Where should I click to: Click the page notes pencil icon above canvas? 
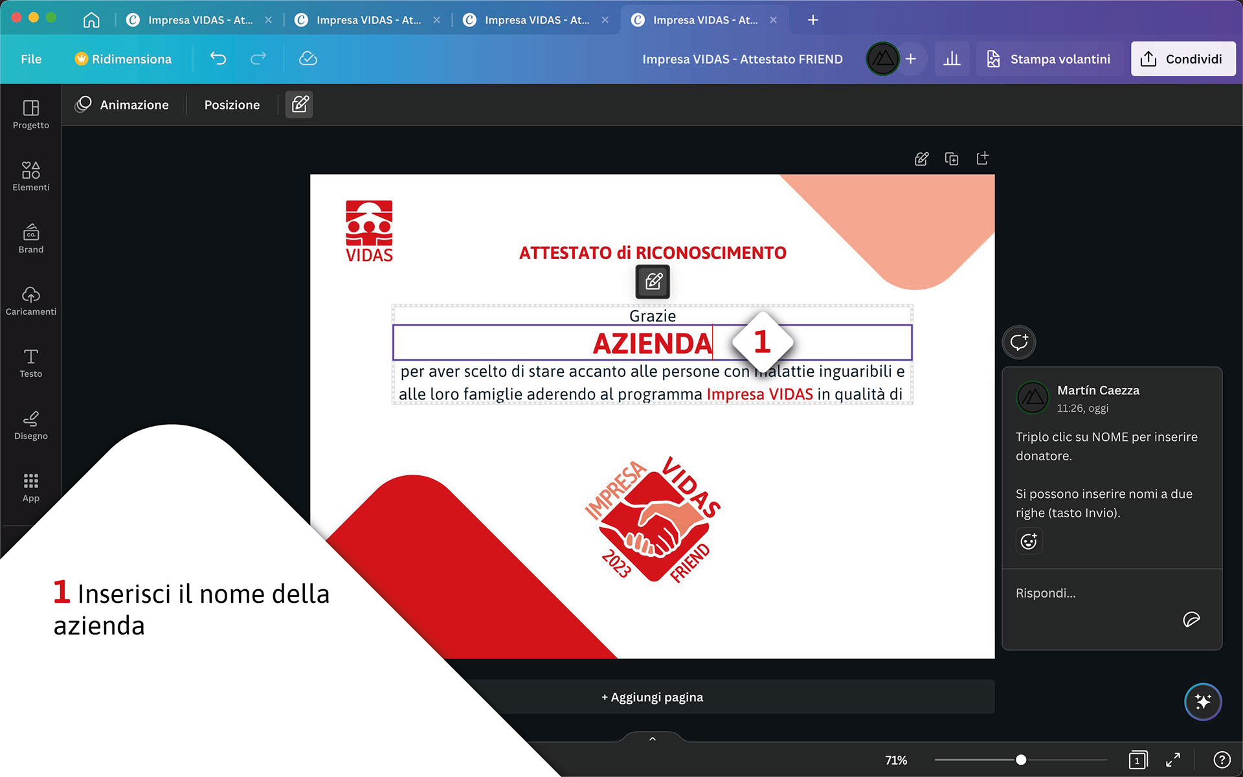coord(921,159)
